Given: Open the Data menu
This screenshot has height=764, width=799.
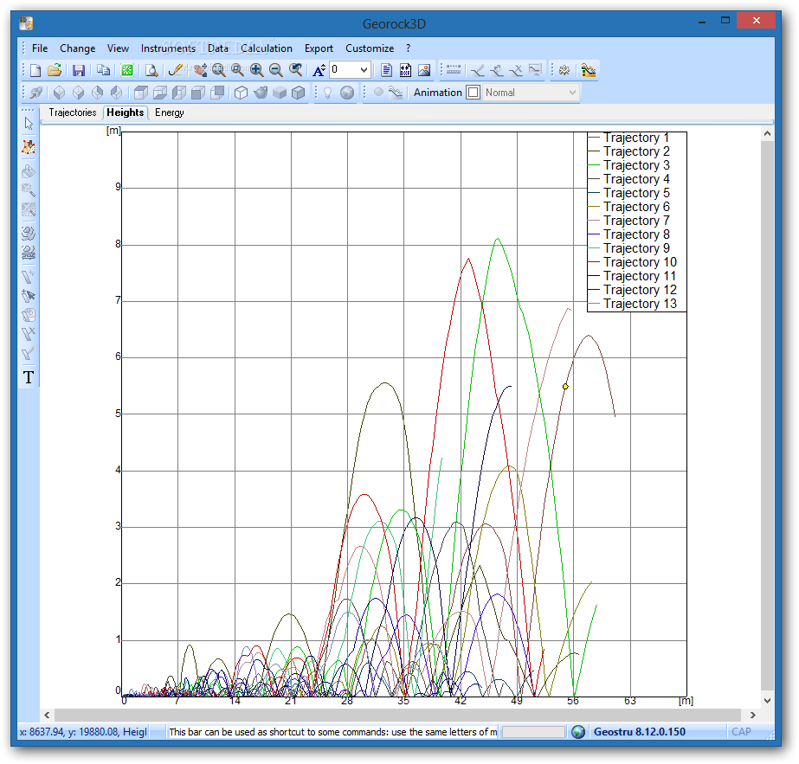Looking at the screenshot, I should click(218, 48).
